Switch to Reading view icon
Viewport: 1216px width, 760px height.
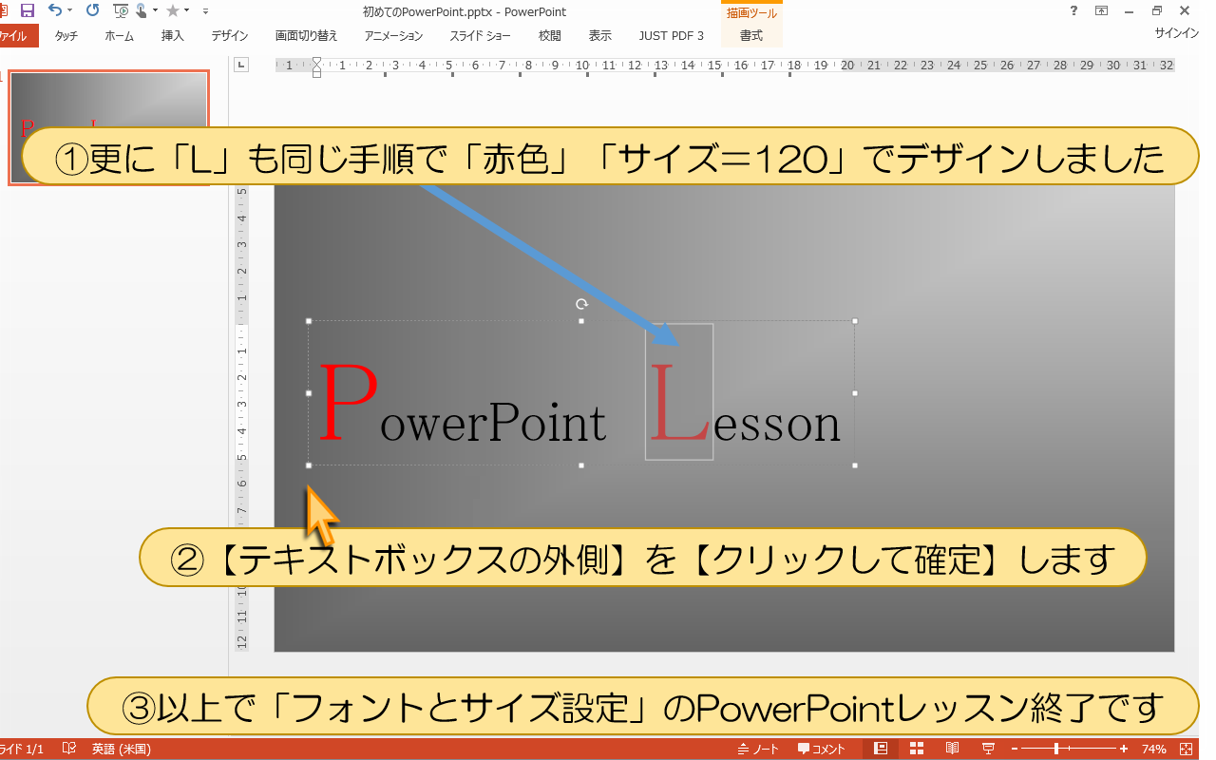952,749
